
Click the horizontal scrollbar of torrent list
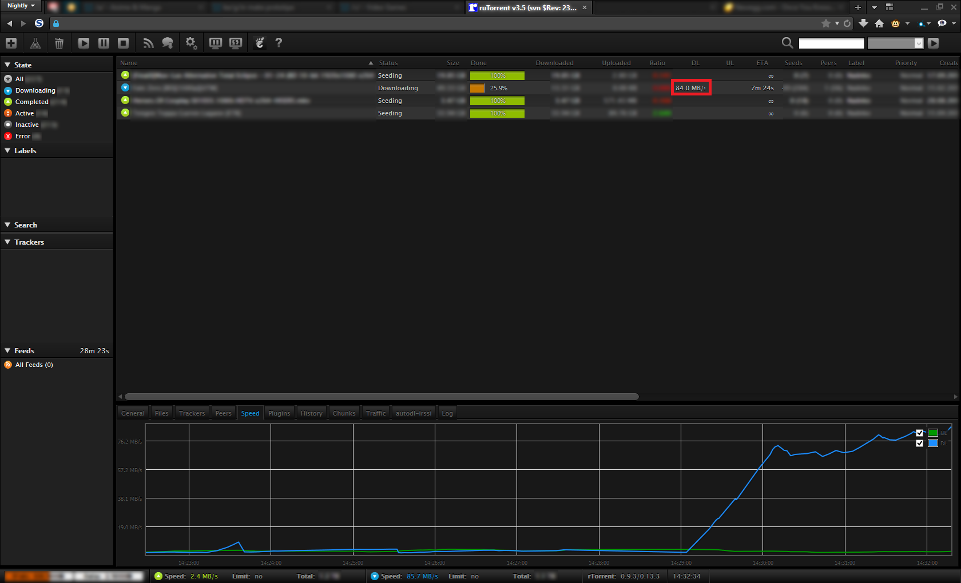(382, 397)
